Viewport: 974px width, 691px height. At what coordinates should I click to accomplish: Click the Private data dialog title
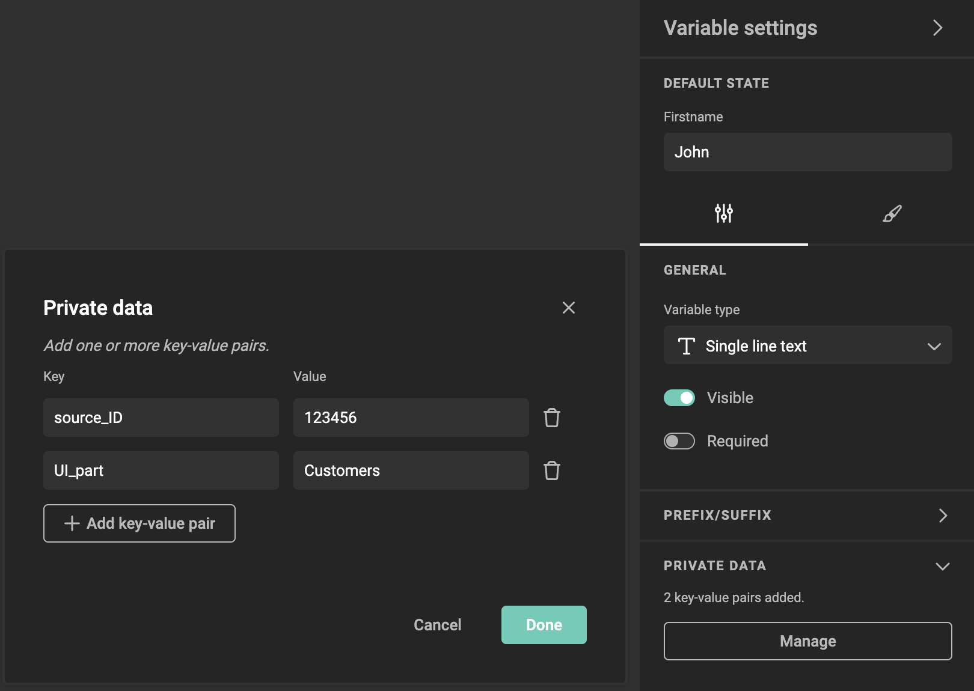[x=98, y=308]
